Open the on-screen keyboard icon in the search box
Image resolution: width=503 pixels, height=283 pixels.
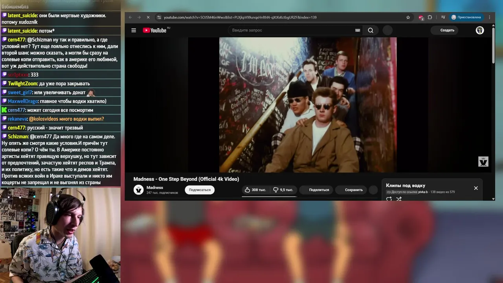pos(358,30)
